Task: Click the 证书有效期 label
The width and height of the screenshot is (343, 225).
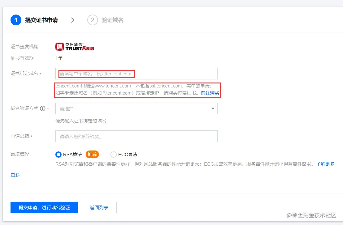Action: [22, 58]
